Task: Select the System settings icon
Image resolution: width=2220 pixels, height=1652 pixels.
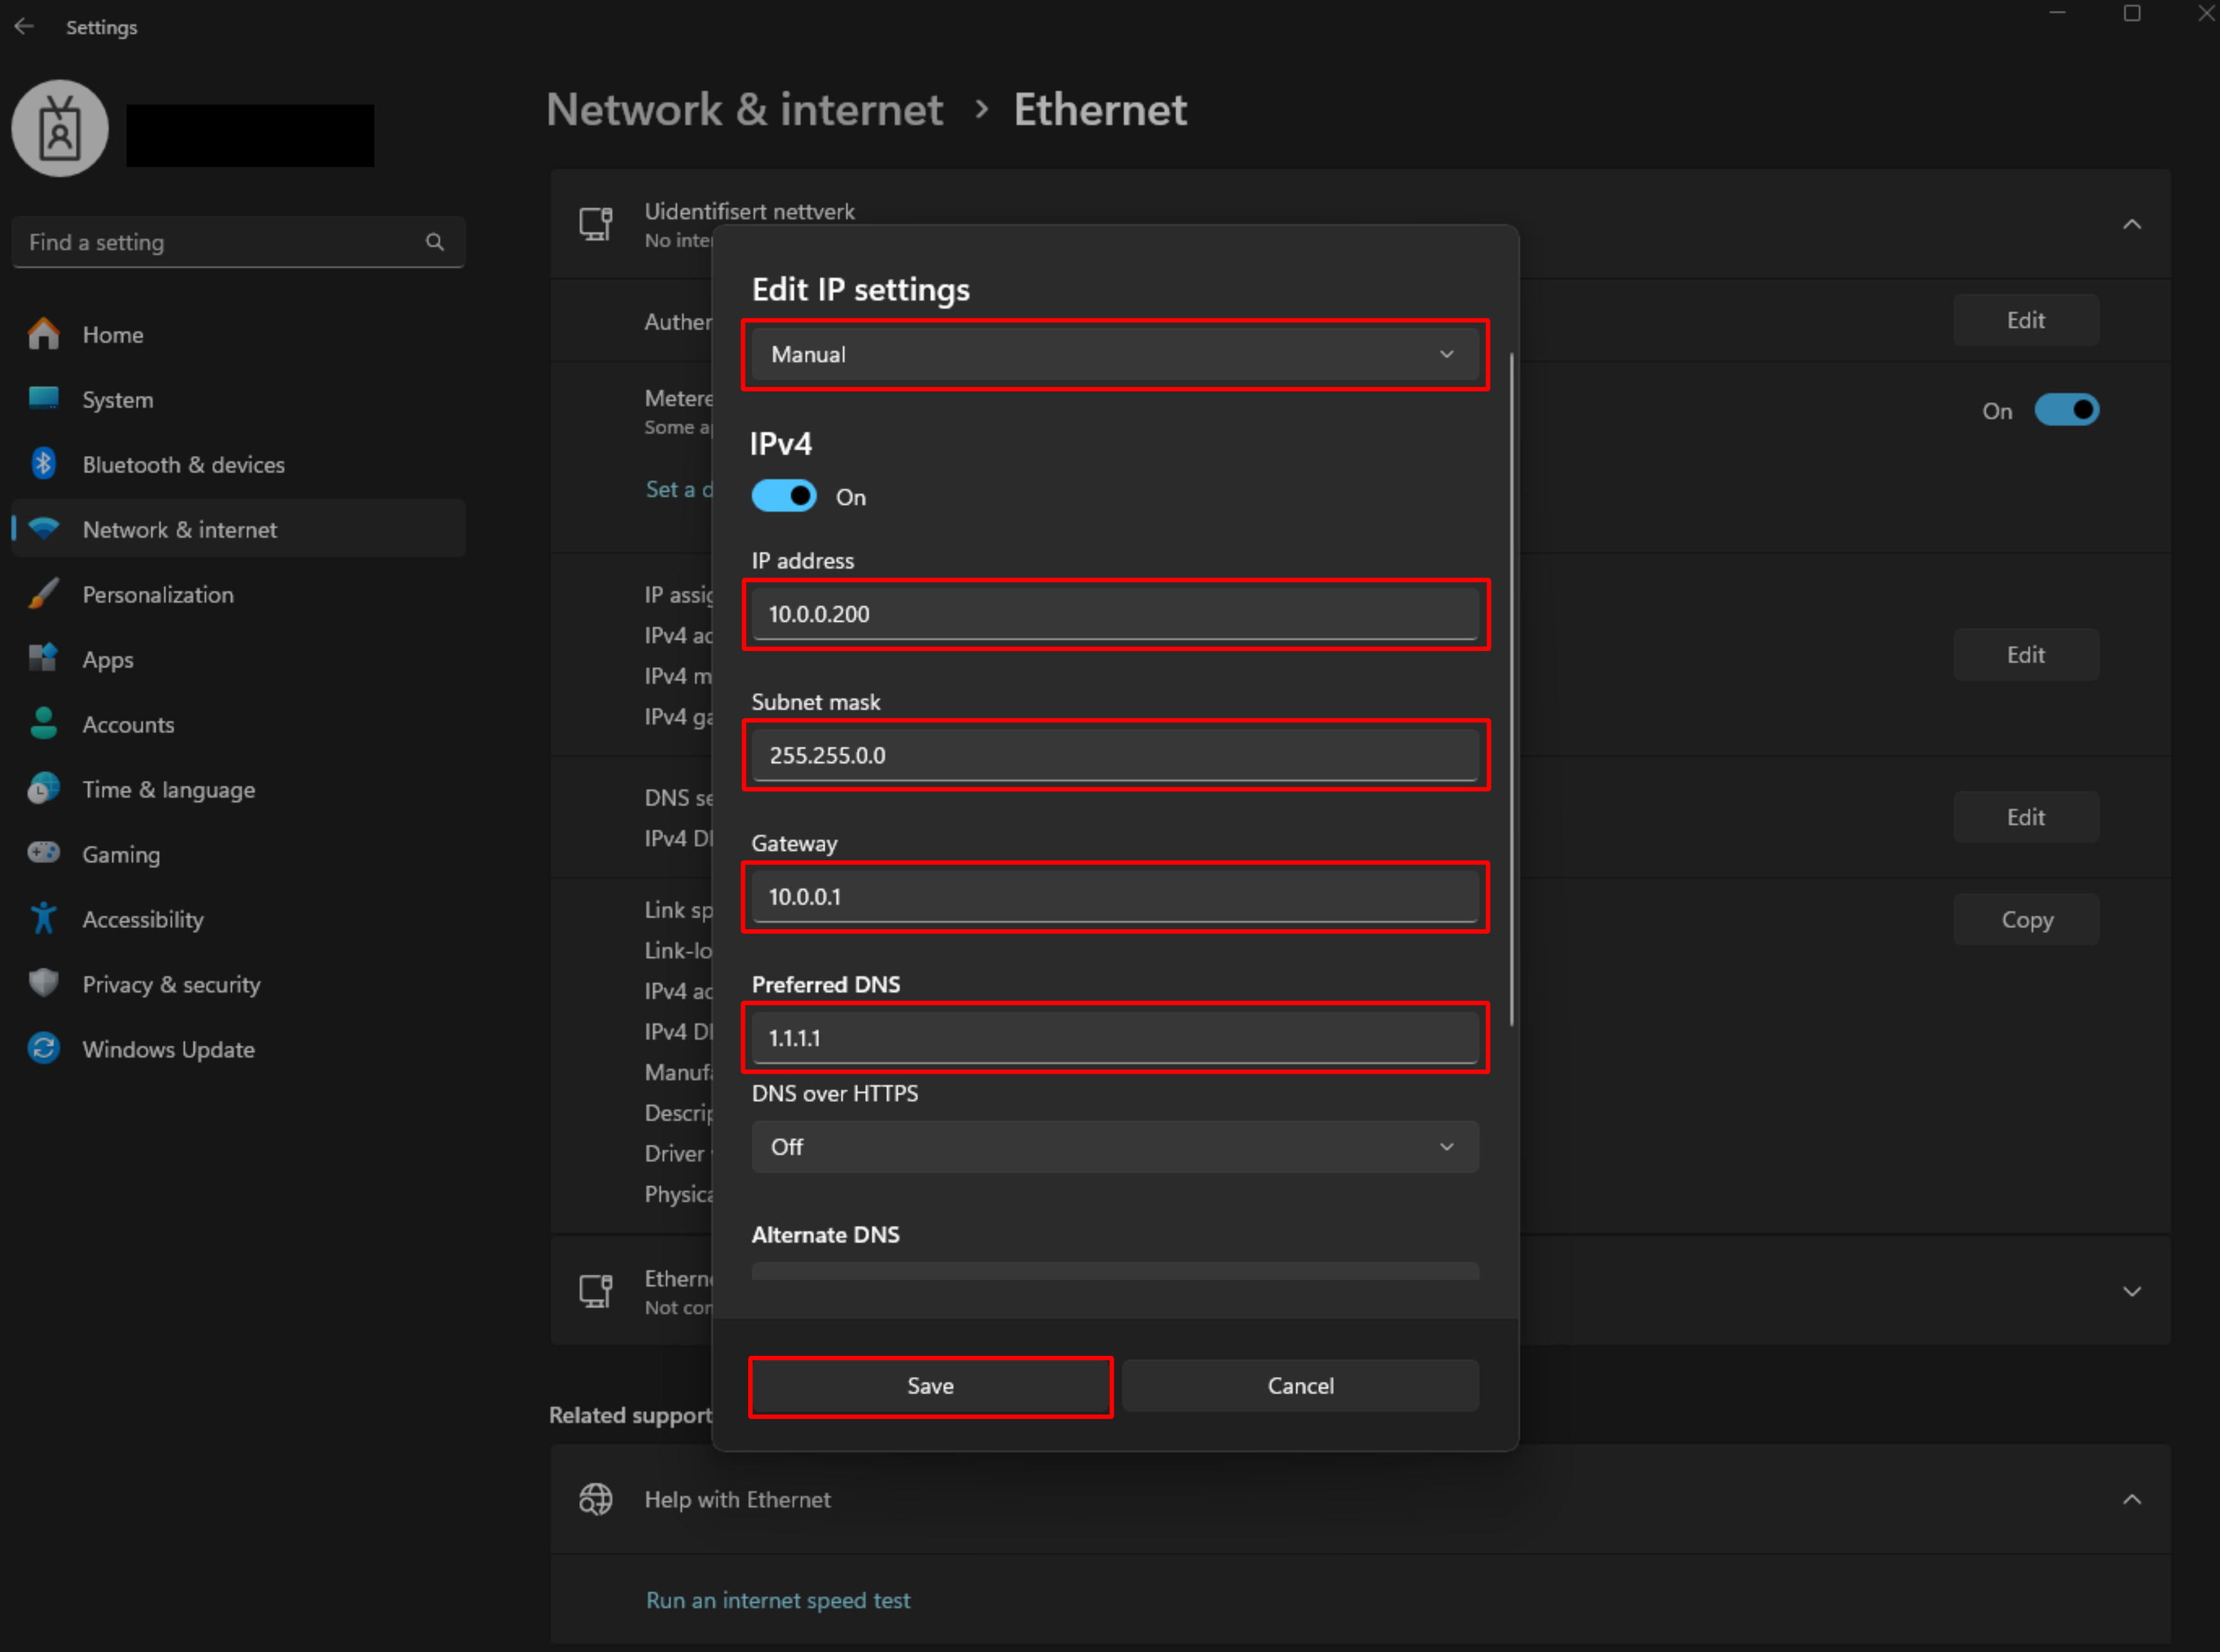Action: click(44, 398)
